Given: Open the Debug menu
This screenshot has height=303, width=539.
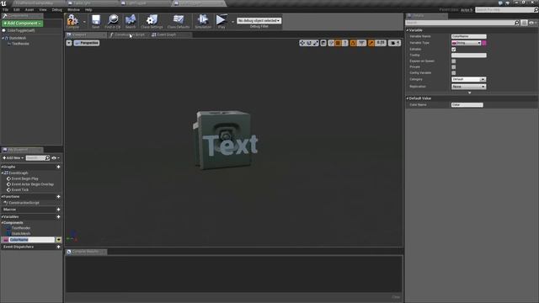Looking at the screenshot, I should click(x=57, y=10).
